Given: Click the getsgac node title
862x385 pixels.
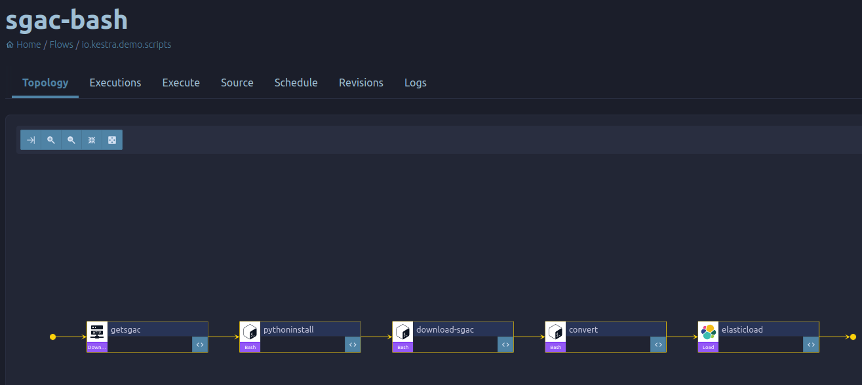Looking at the screenshot, I should [126, 329].
